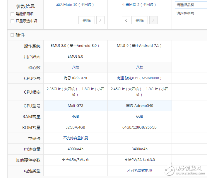Screen dimensions: 207x178
Task: Open 华为Mate 10（全网通）product link
Action: (75, 5)
